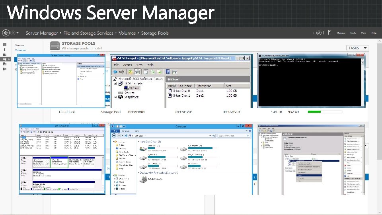This screenshot has width=382, height=215.
Task: Open the notifications flag icon
Action: tap(329, 33)
